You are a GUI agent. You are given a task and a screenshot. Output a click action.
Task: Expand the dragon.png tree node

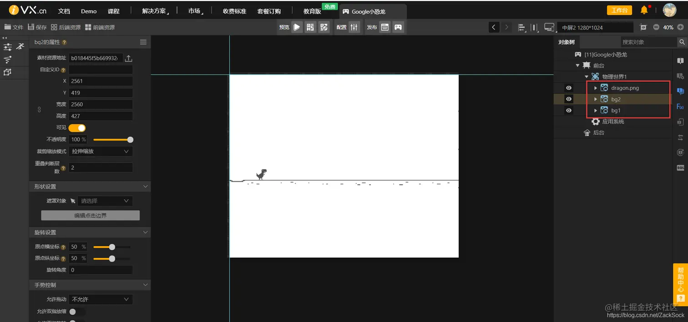coord(596,88)
